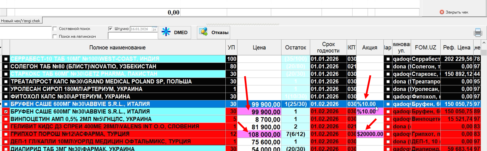Tick the left checkbox of Геливит Кидс row

point(6,127)
